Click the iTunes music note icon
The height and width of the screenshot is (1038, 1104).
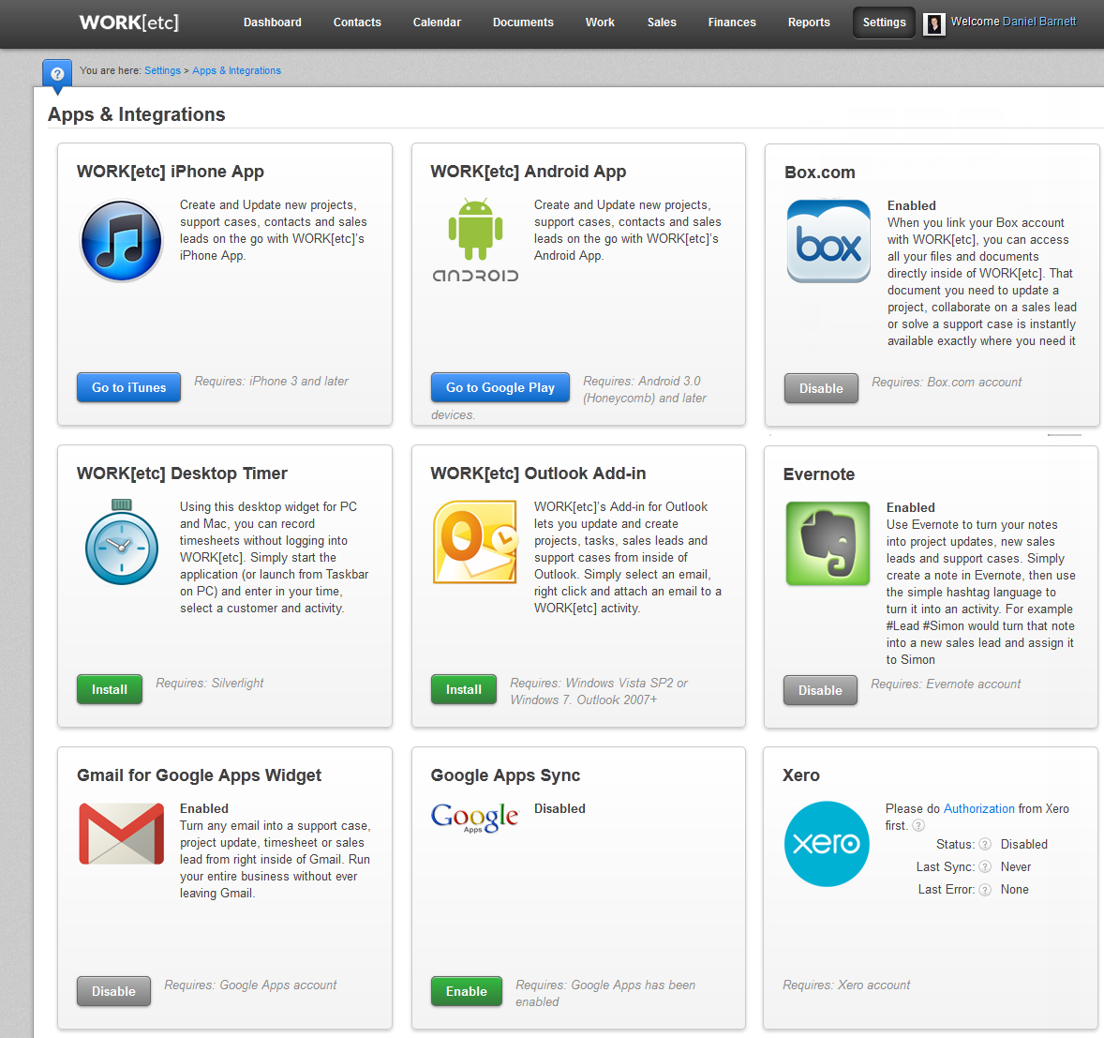(x=122, y=241)
